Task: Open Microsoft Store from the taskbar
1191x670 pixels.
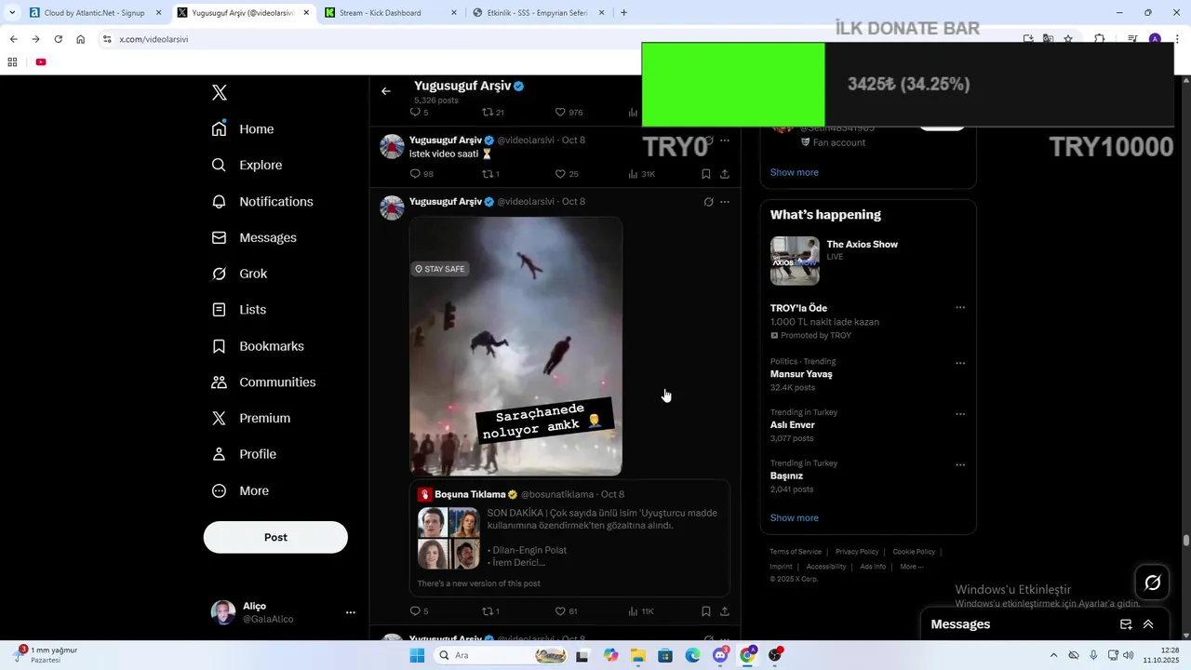Action: pos(665,655)
